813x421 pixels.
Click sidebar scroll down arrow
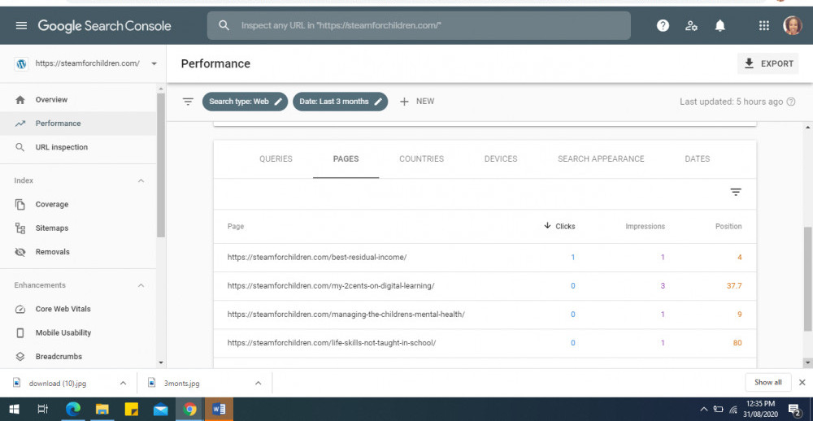pyautogui.click(x=161, y=363)
